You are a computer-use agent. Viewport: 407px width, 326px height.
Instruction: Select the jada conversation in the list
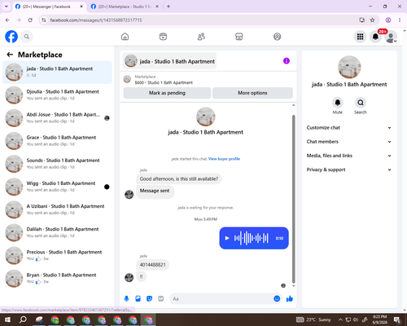point(57,73)
